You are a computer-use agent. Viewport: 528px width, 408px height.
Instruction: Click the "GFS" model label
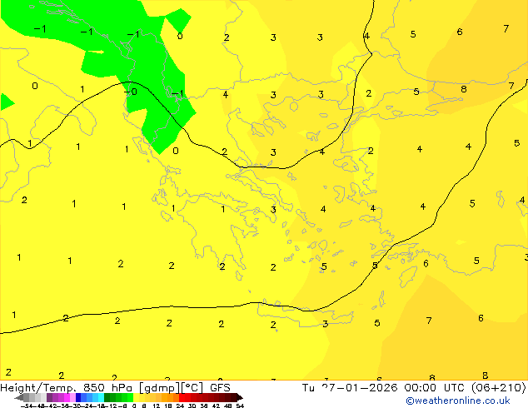(220, 388)
